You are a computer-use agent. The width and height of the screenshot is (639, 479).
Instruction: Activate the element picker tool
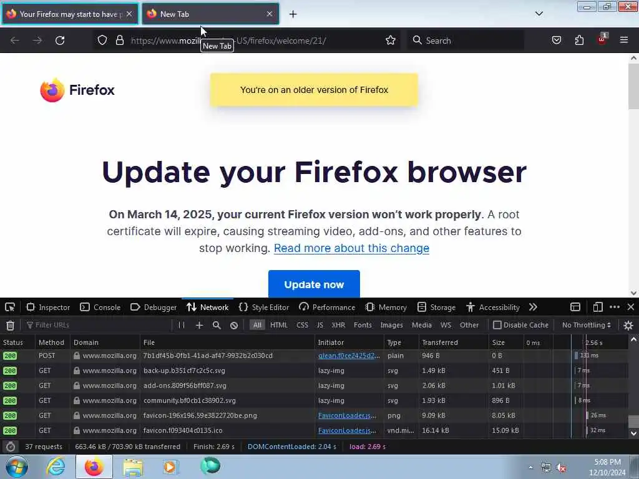point(10,307)
